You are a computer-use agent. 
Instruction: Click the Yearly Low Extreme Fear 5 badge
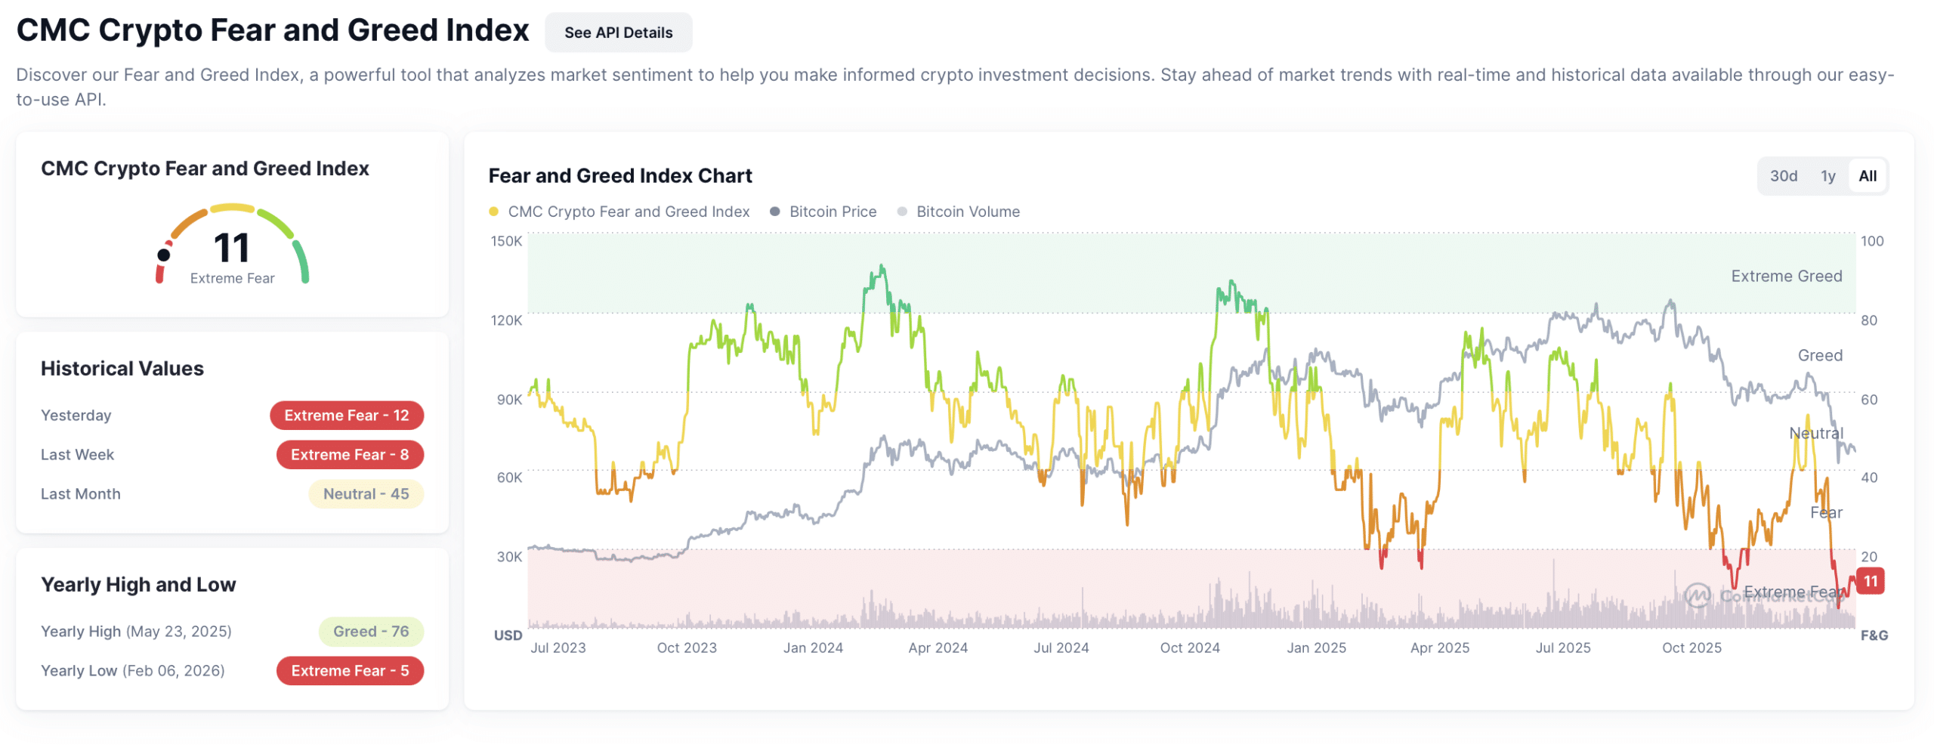pyautogui.click(x=349, y=671)
